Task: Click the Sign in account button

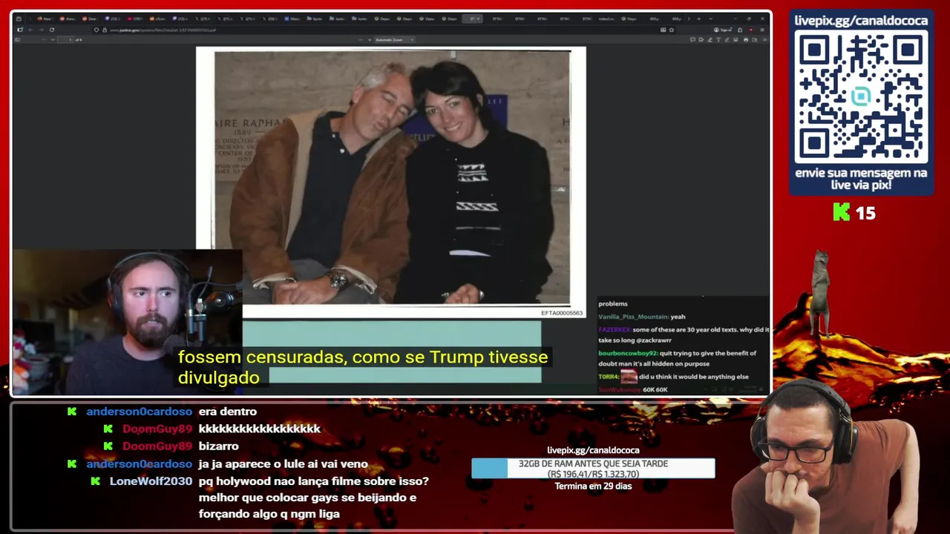Action: (x=722, y=30)
